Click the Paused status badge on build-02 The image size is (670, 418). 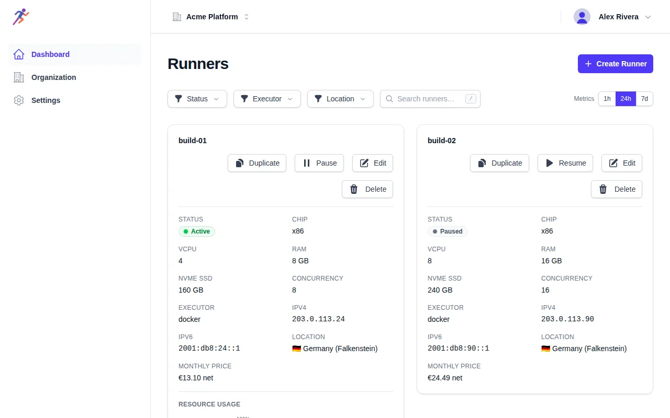click(448, 231)
